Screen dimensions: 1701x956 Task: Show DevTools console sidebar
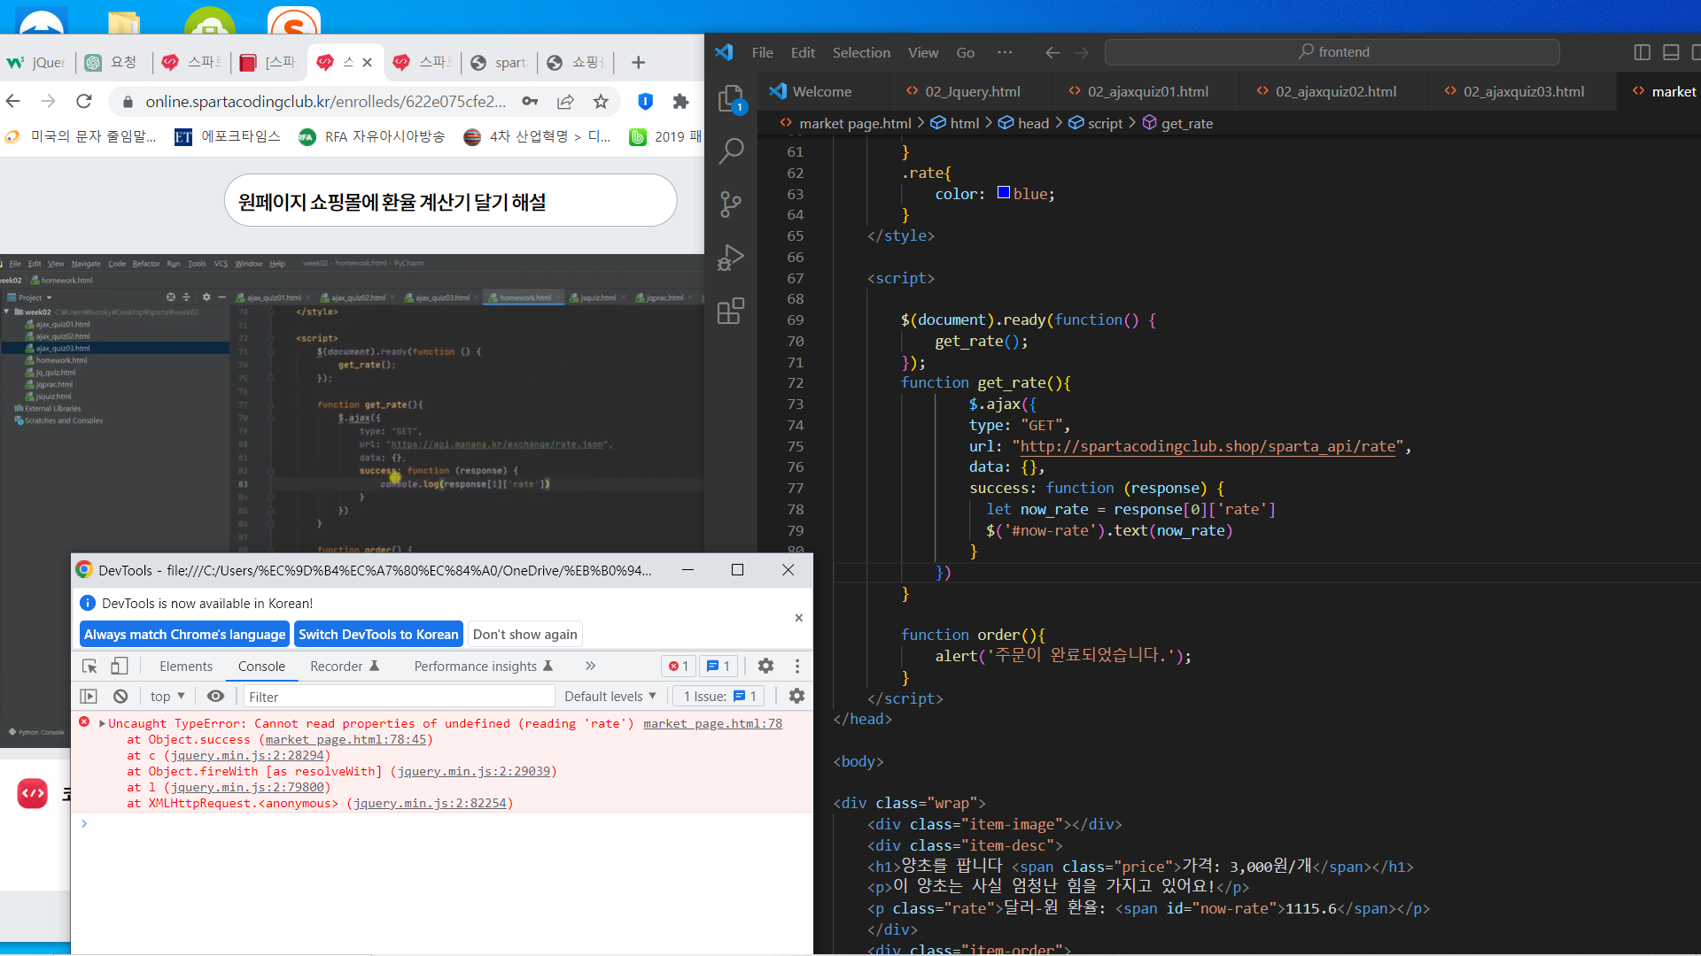point(89,697)
